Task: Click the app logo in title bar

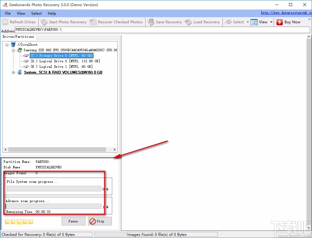Action: pyautogui.click(x=5, y=5)
